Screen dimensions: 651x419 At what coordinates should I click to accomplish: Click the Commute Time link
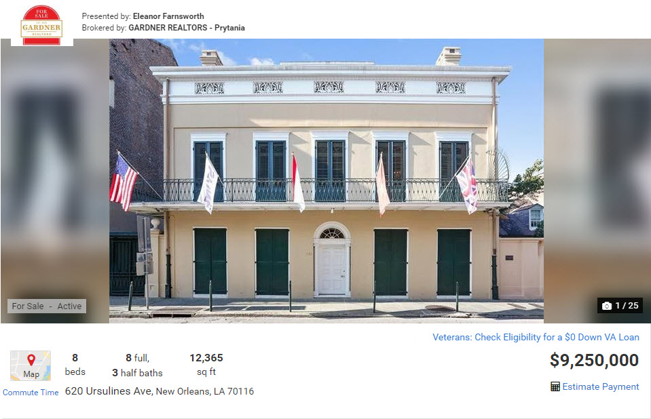31,393
